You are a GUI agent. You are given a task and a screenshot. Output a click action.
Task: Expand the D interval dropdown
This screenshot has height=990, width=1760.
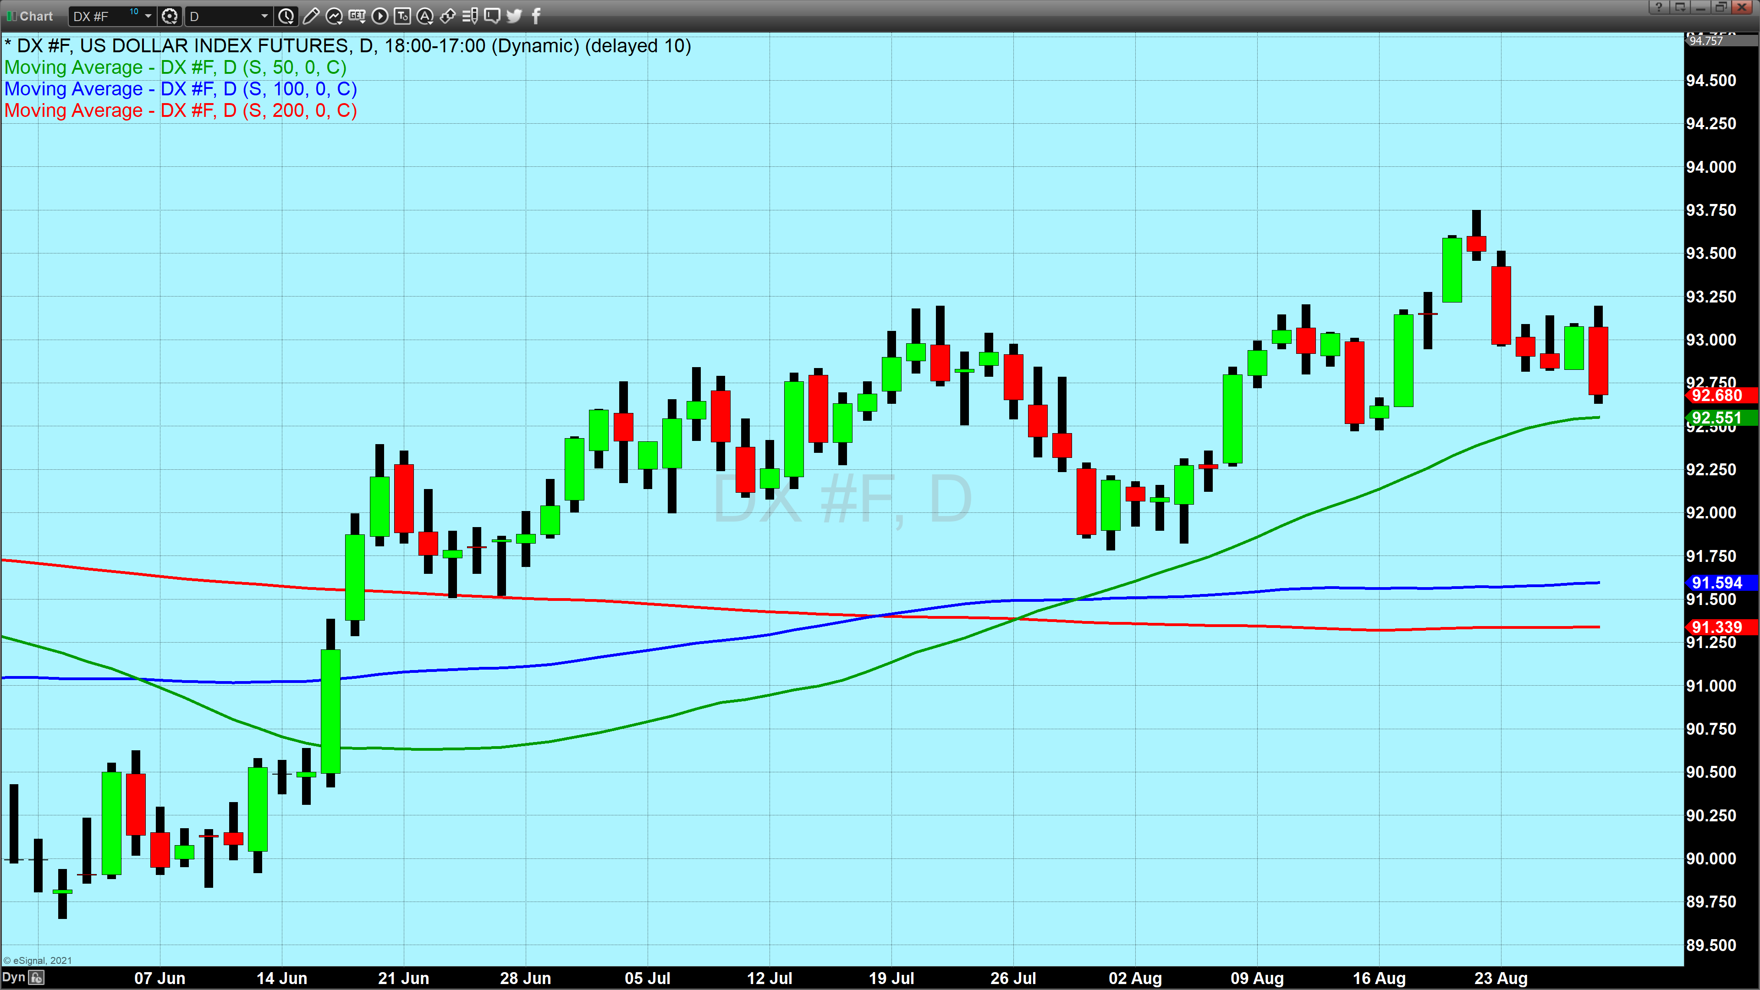coord(264,16)
